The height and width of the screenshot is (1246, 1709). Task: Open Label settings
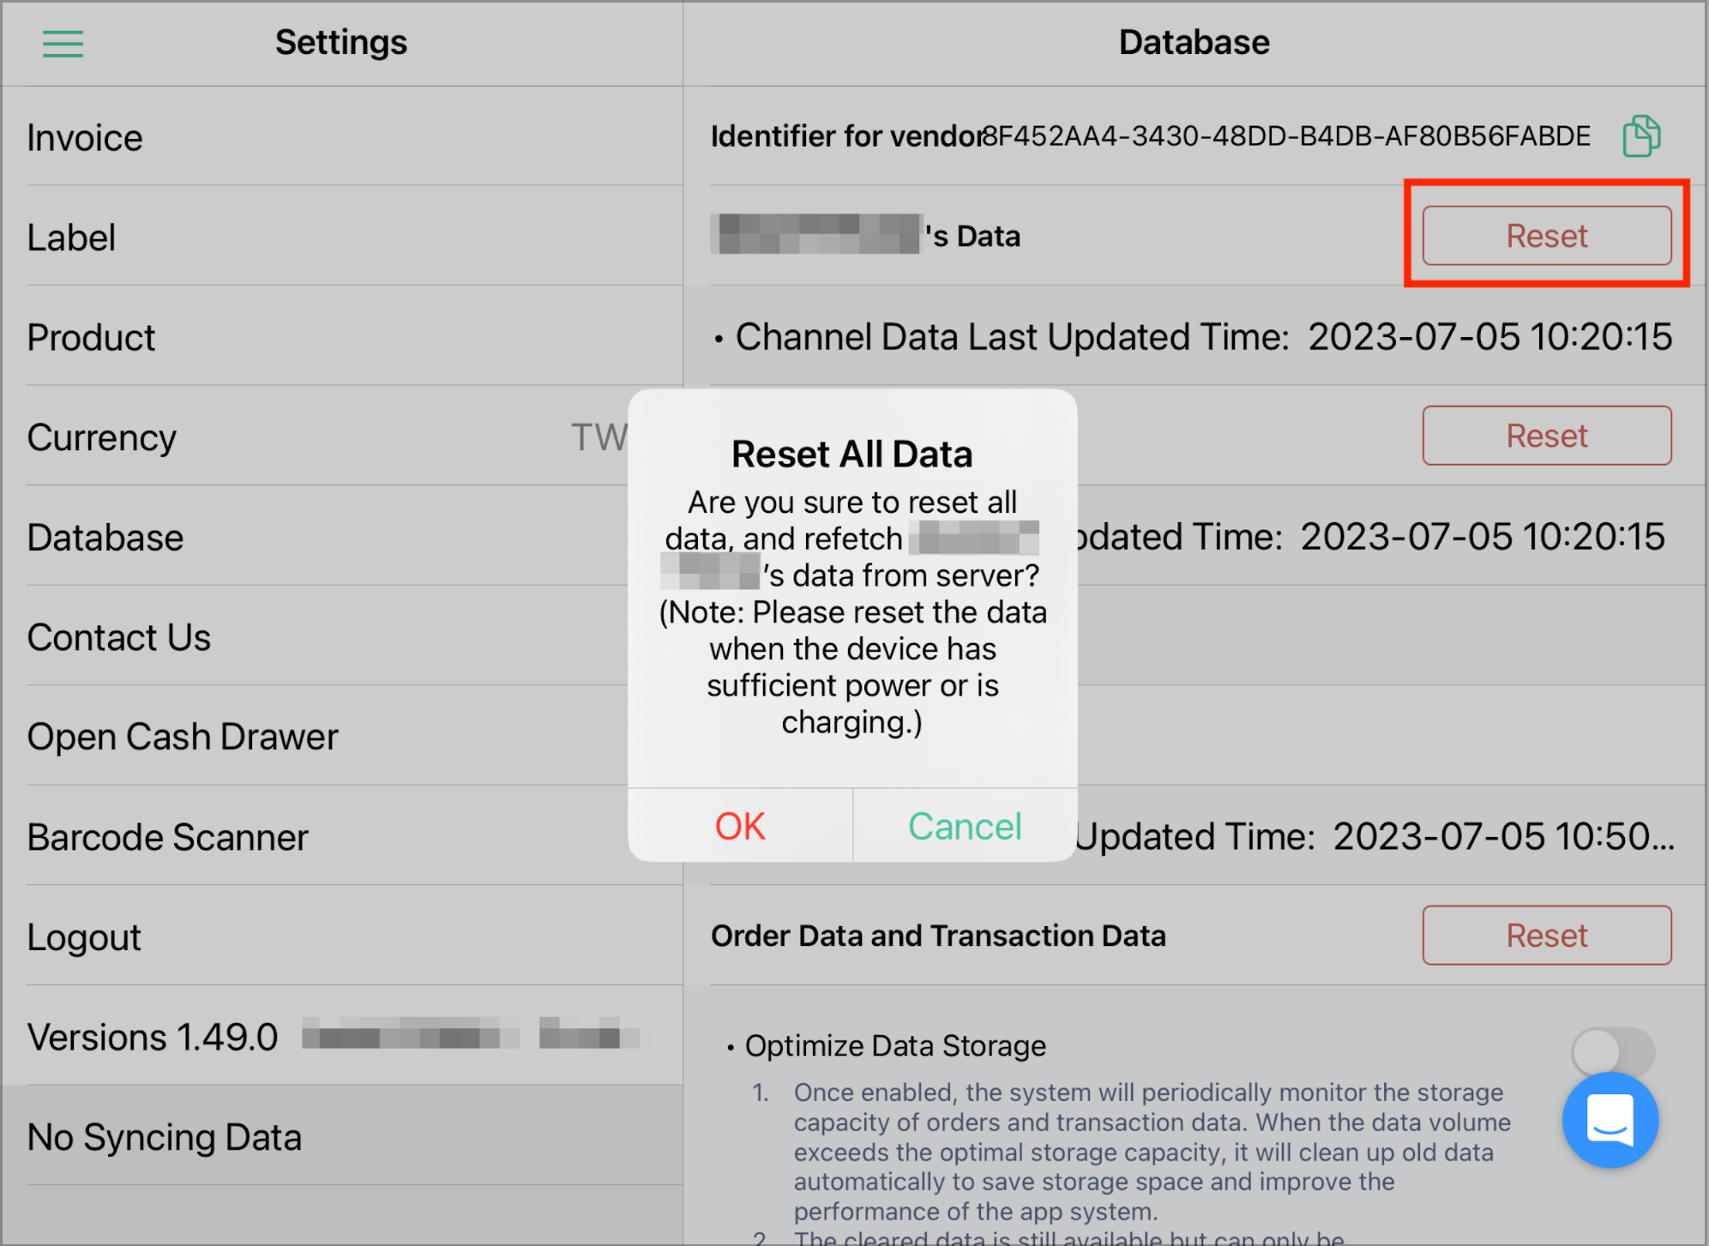[x=72, y=237]
